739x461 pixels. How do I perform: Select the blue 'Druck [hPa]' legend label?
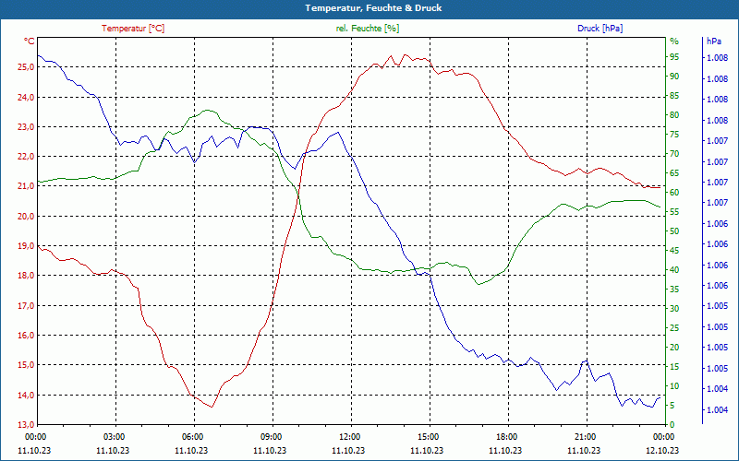click(600, 29)
